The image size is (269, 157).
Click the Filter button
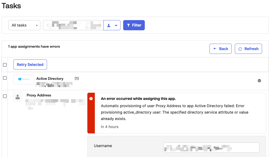coord(134,25)
